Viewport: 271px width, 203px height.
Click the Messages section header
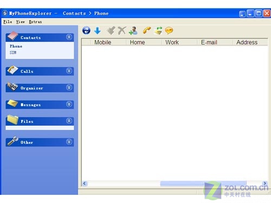[x=40, y=104]
